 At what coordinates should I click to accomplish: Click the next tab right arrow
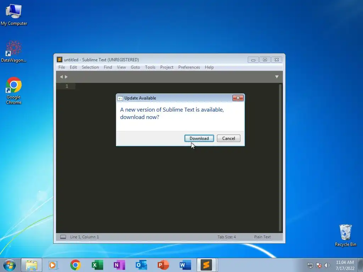(x=66, y=77)
